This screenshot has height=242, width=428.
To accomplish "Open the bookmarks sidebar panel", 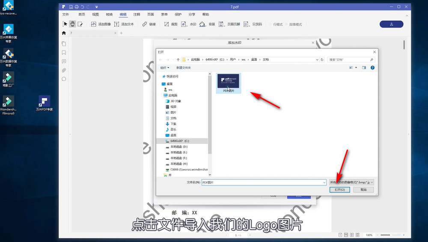I will 64,52.
